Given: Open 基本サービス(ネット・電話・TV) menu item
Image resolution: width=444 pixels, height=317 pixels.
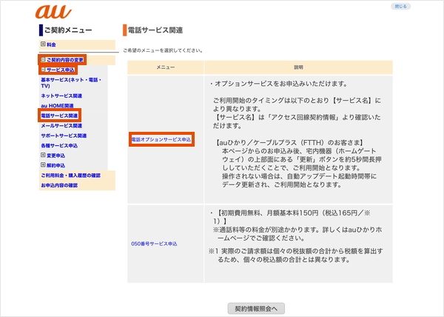Looking at the screenshot, I should (70, 83).
